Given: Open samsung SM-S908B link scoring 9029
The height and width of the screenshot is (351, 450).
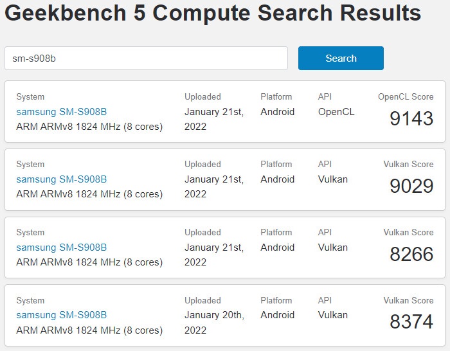Looking at the screenshot, I should (x=62, y=179).
